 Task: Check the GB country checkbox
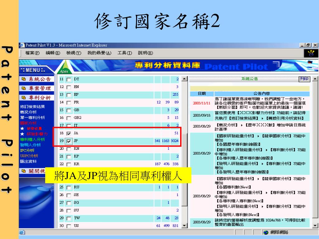[x=69, y=110]
